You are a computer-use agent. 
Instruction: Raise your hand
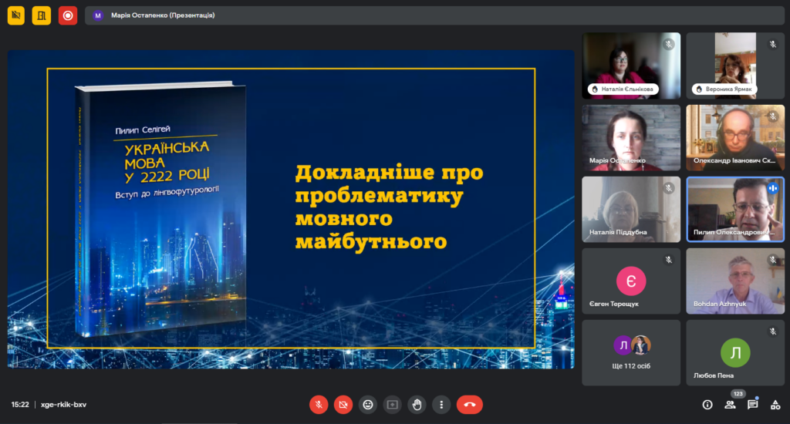pyautogui.click(x=417, y=404)
